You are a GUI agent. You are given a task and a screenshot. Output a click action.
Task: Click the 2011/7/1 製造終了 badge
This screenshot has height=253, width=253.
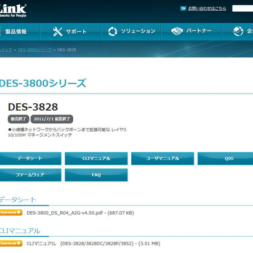click(x=52, y=119)
